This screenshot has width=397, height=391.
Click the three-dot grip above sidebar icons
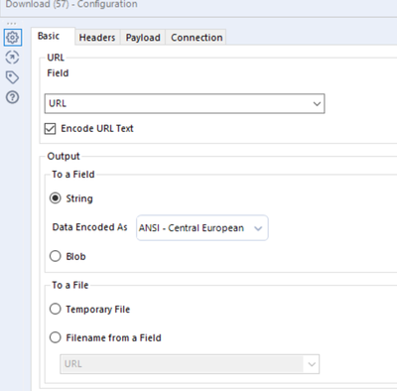pos(11,24)
